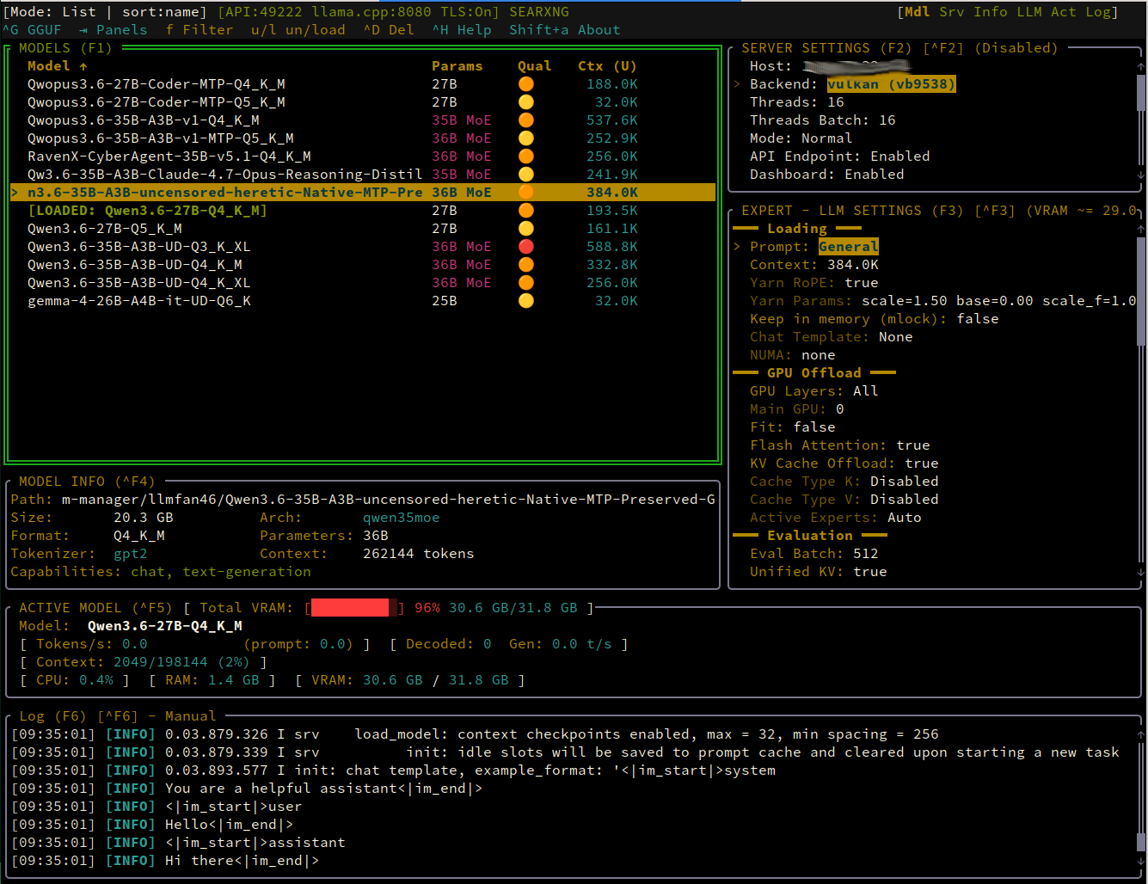Sort by Params column header

click(x=457, y=66)
